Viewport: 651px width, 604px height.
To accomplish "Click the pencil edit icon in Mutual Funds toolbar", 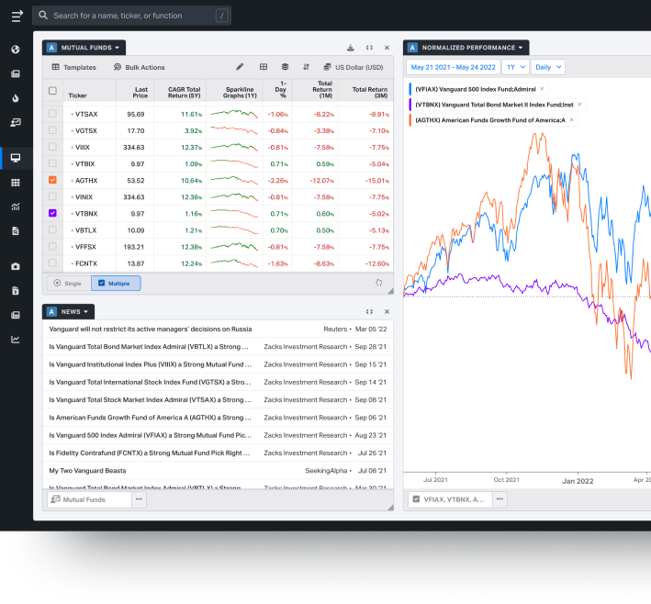I will pyautogui.click(x=240, y=67).
